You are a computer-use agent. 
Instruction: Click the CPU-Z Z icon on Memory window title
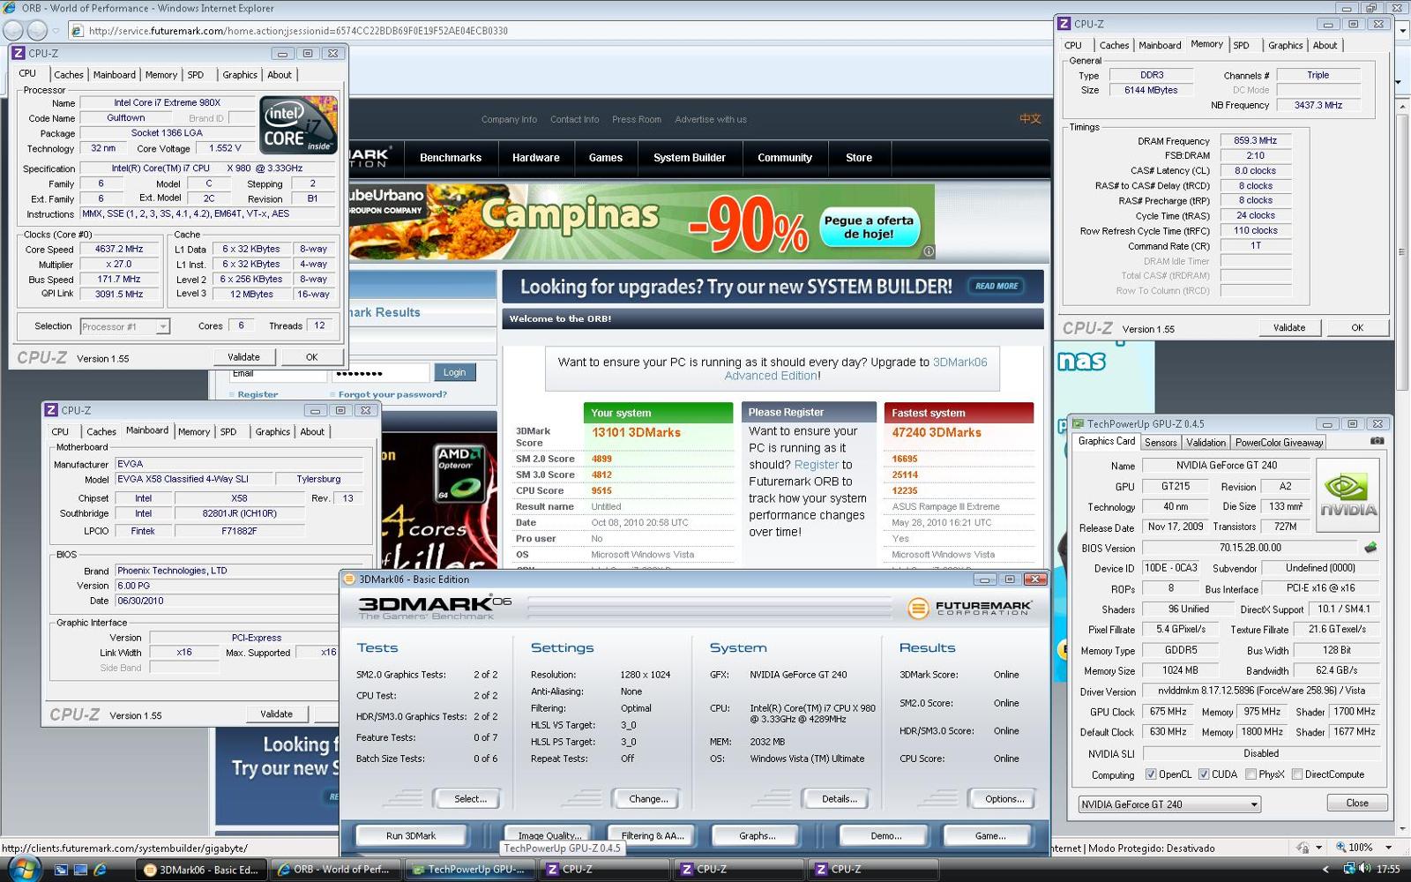point(1064,24)
